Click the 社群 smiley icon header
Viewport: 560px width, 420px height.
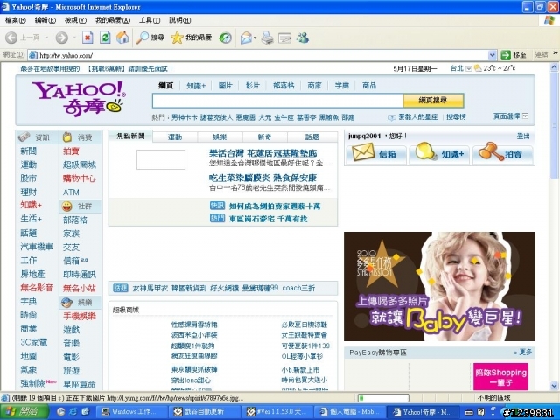(x=66, y=206)
